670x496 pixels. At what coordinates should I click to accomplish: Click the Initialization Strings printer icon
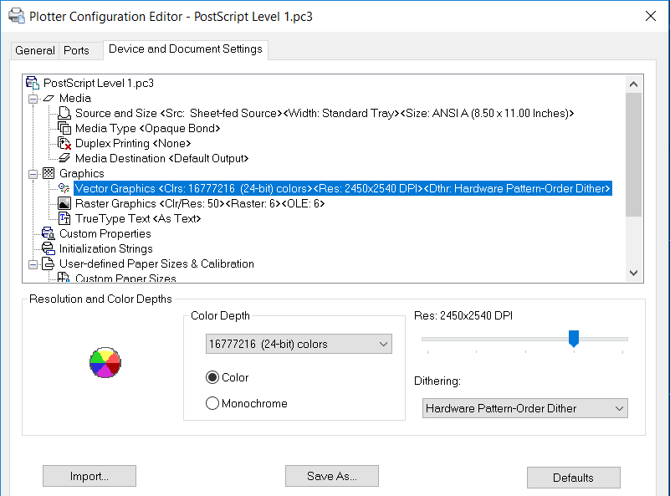click(49, 248)
